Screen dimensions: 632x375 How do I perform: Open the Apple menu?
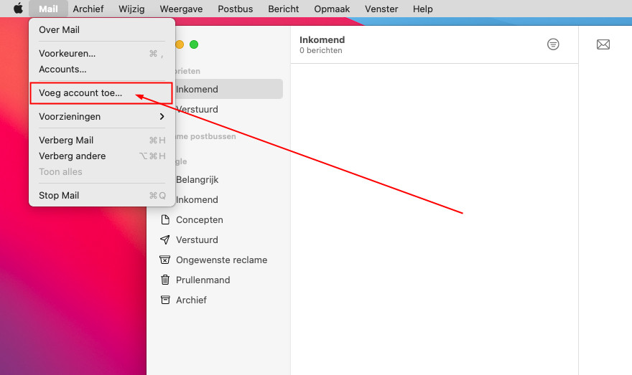(x=18, y=9)
